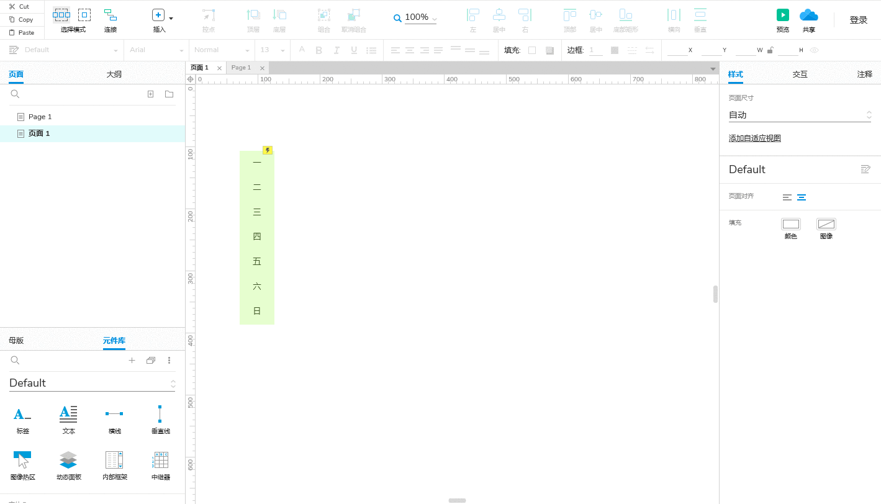Screen dimensions: 881x504
Task: Select center page alignment
Action: pos(802,197)
